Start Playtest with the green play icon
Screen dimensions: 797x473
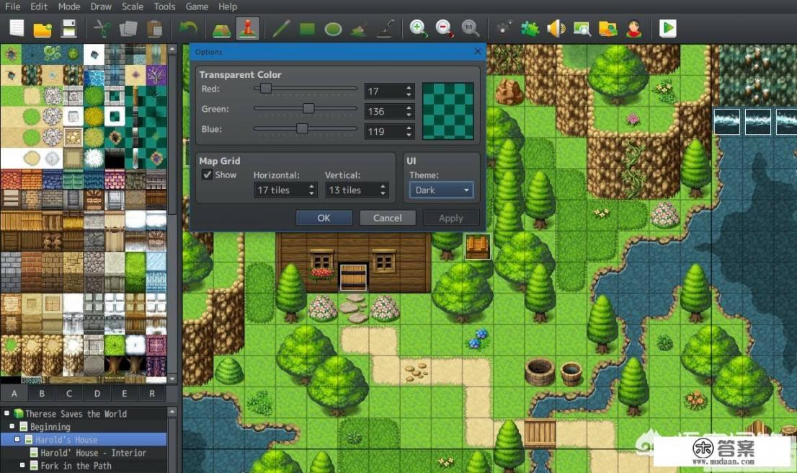tap(667, 29)
